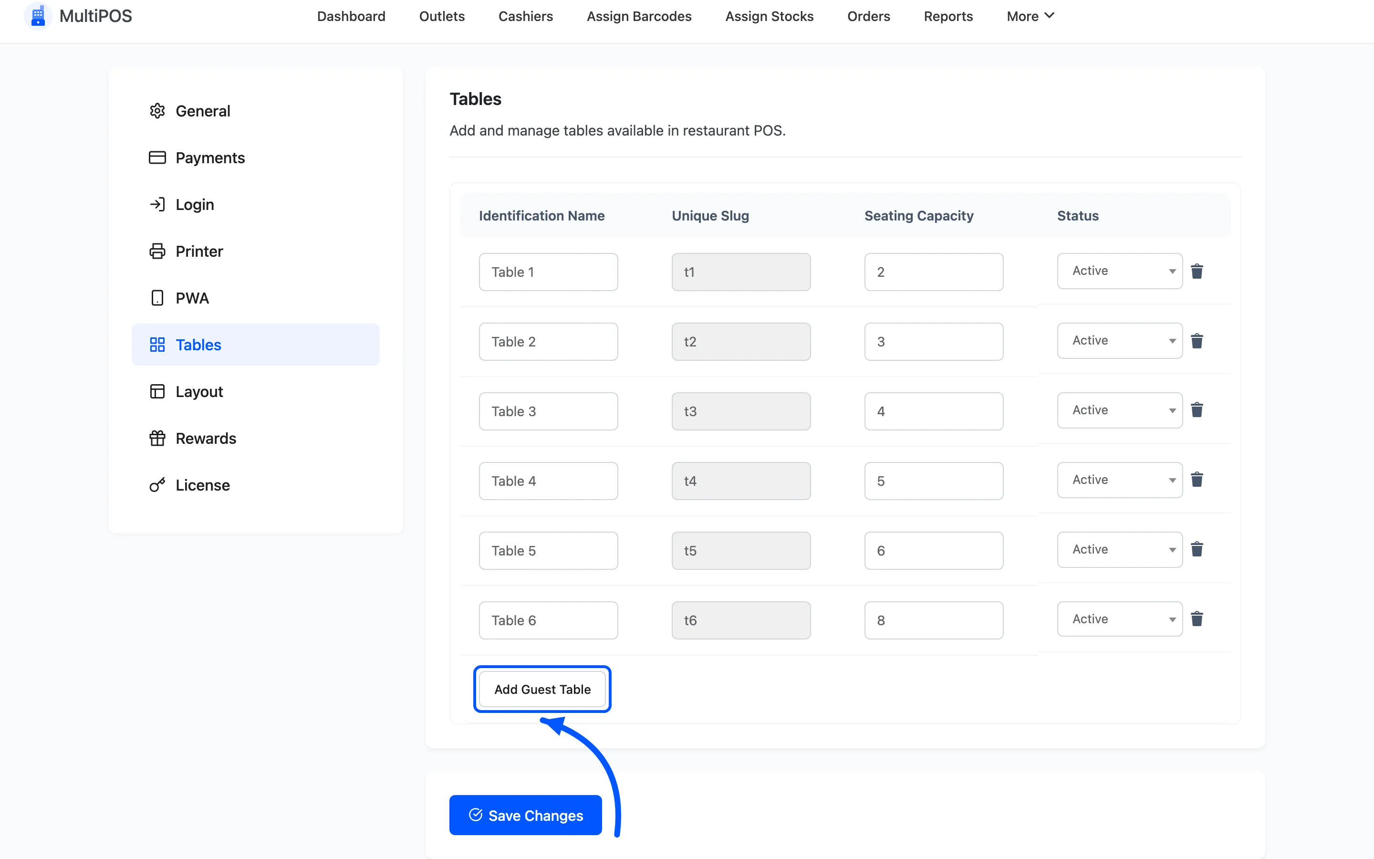Screen dimensions: 1374x859
Task: Click the Printer icon in sidebar
Action: 157,251
